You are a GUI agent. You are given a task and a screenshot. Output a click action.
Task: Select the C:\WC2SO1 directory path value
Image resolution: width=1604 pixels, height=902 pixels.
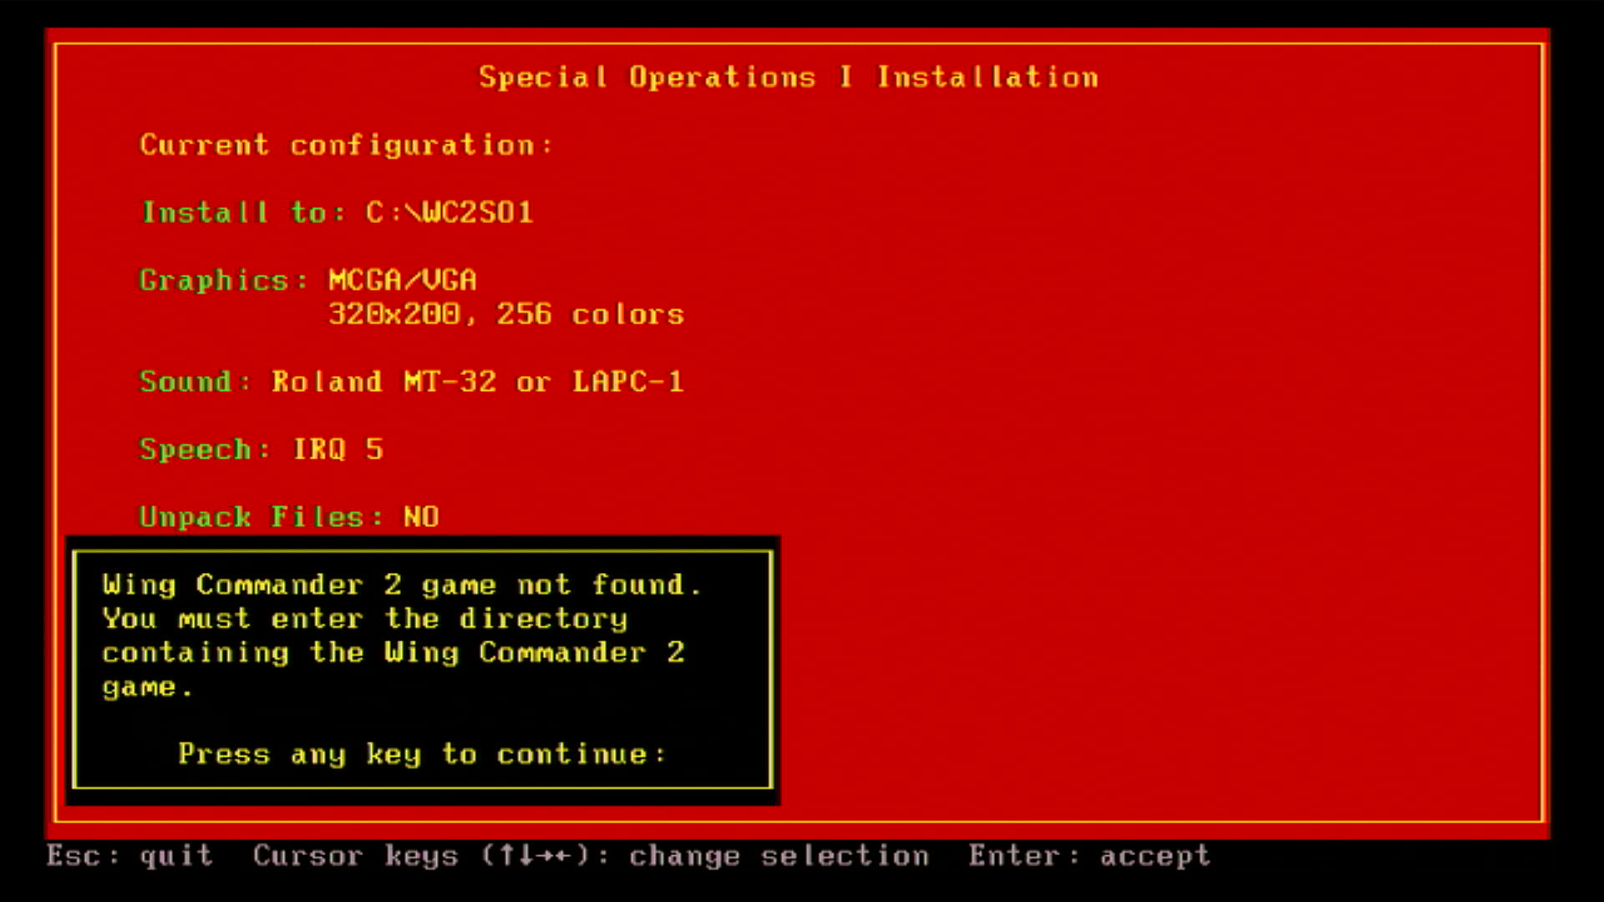tap(449, 212)
